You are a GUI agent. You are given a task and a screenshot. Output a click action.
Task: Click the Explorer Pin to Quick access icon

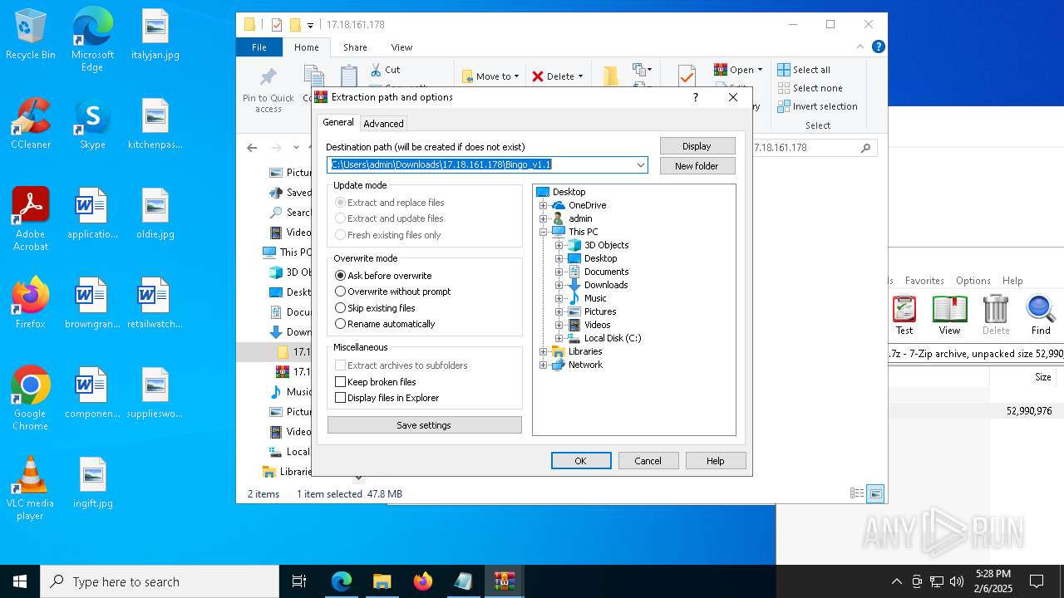pos(268,91)
